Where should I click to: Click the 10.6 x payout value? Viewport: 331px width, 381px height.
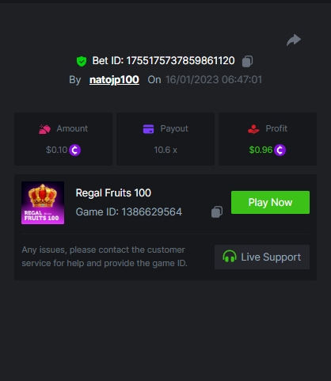165,150
